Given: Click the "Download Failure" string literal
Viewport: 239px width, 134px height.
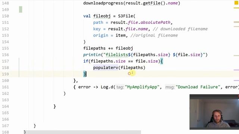Looking at the screenshot, I should (x=198, y=87).
